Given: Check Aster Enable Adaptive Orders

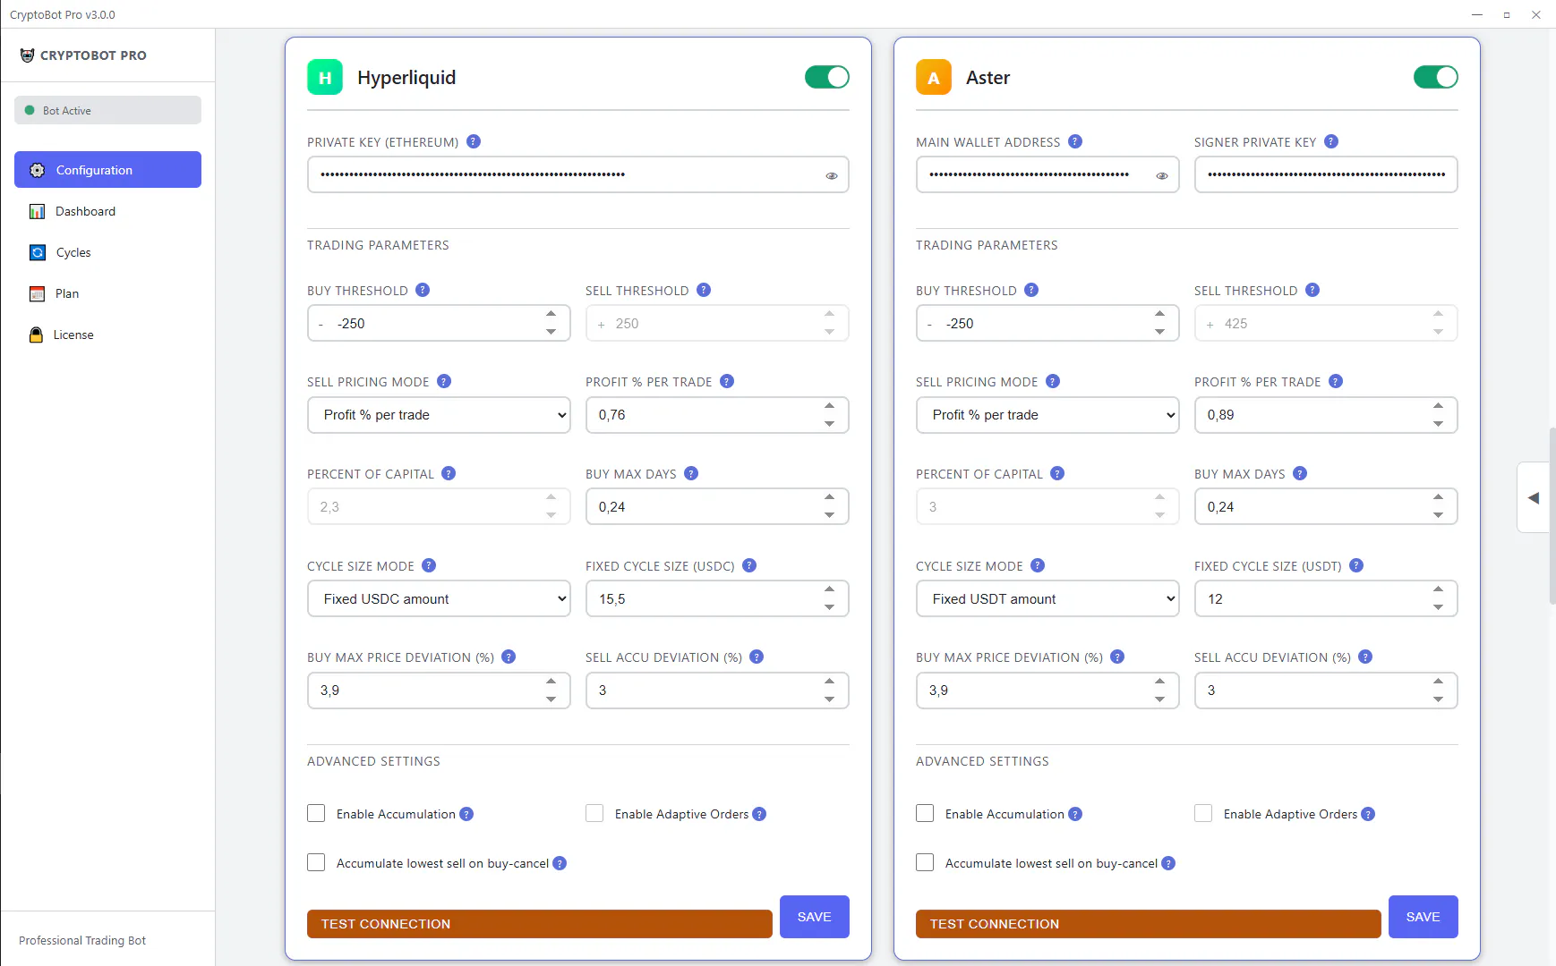Looking at the screenshot, I should [x=1203, y=813].
